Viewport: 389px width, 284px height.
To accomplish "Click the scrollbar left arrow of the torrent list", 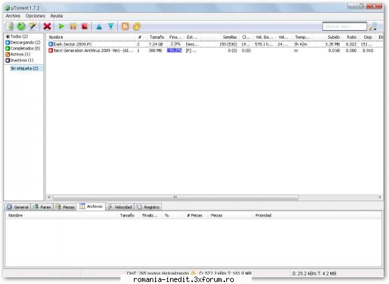I will point(49,197).
